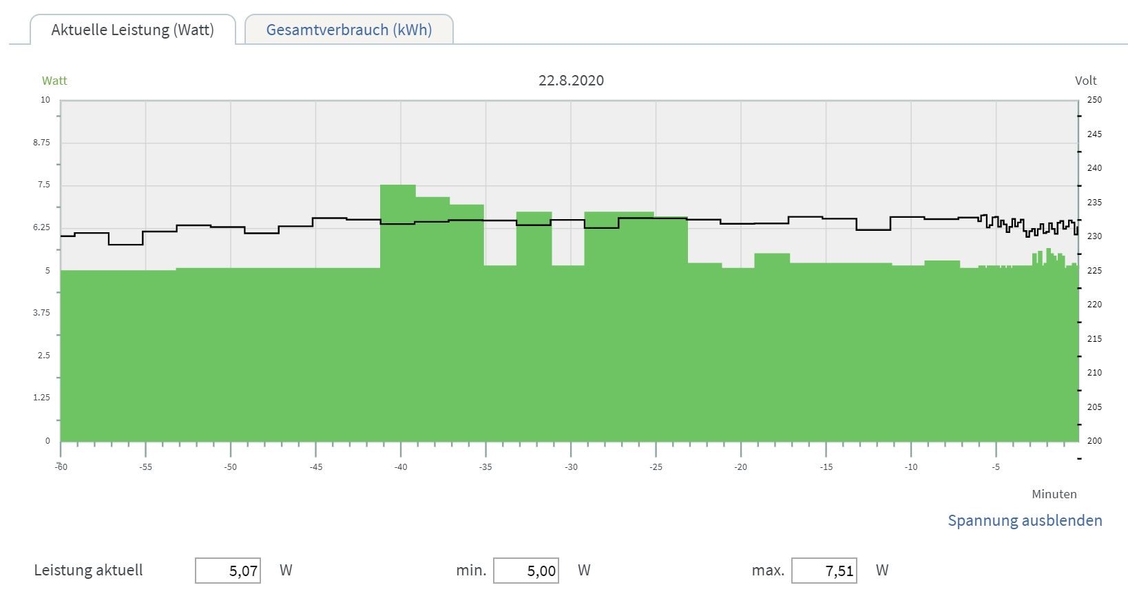This screenshot has height=594, width=1128.
Task: Switch to Gesamtverbrauch (kWh) tab
Action: [349, 30]
